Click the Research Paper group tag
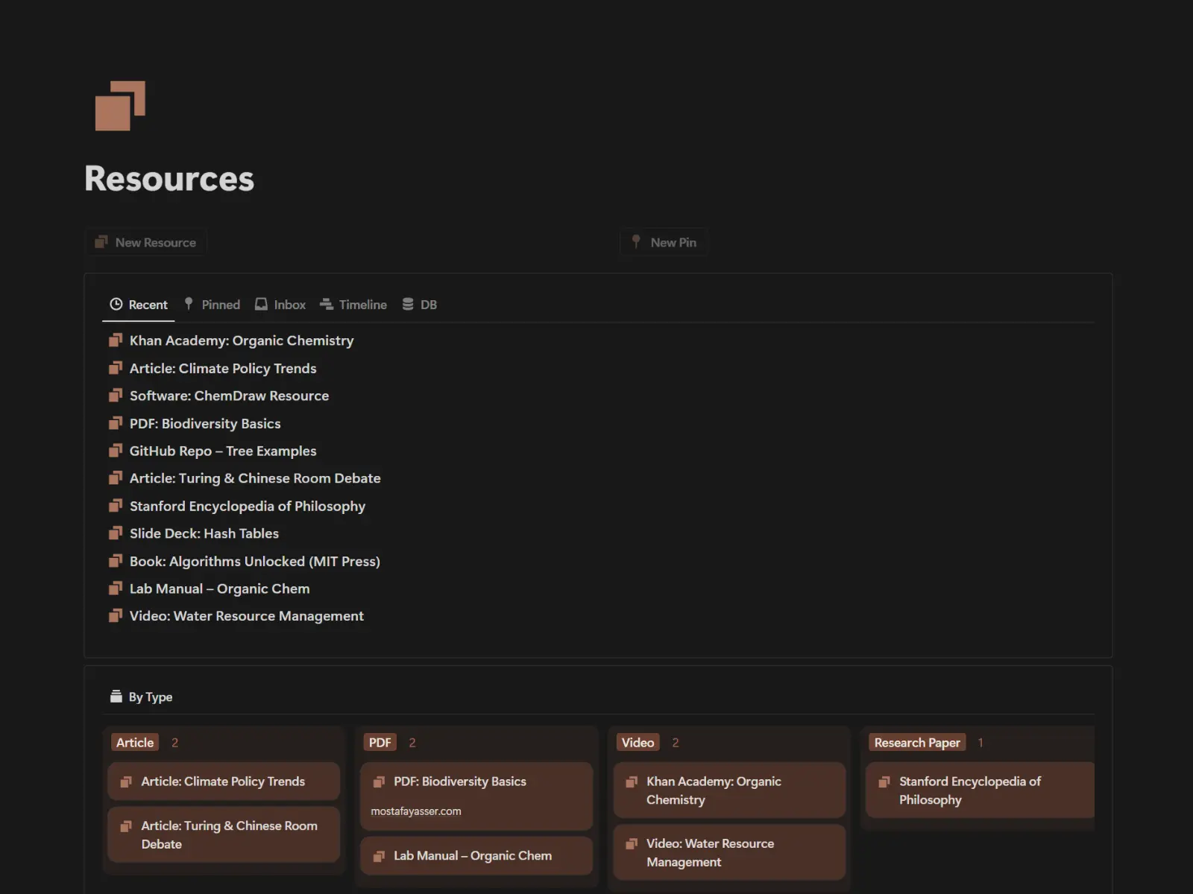The image size is (1193, 894). (916, 743)
